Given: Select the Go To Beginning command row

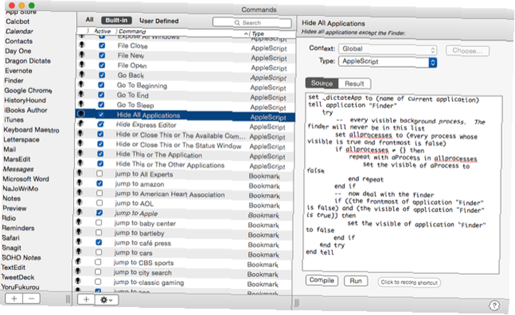Looking at the screenshot, I should [185, 86].
